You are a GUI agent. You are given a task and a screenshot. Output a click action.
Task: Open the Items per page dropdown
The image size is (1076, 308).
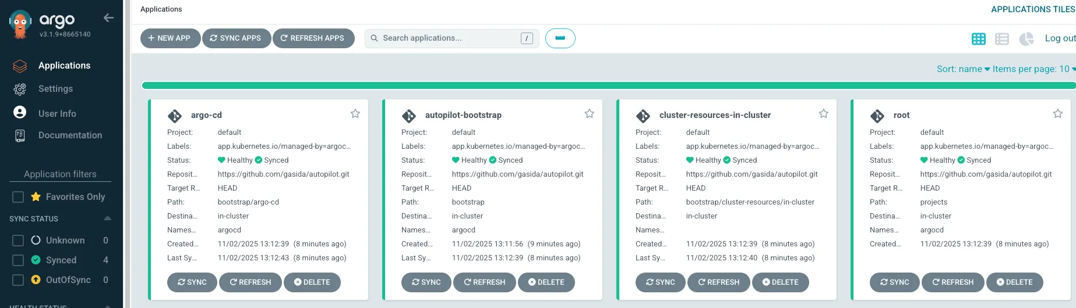click(1034, 69)
